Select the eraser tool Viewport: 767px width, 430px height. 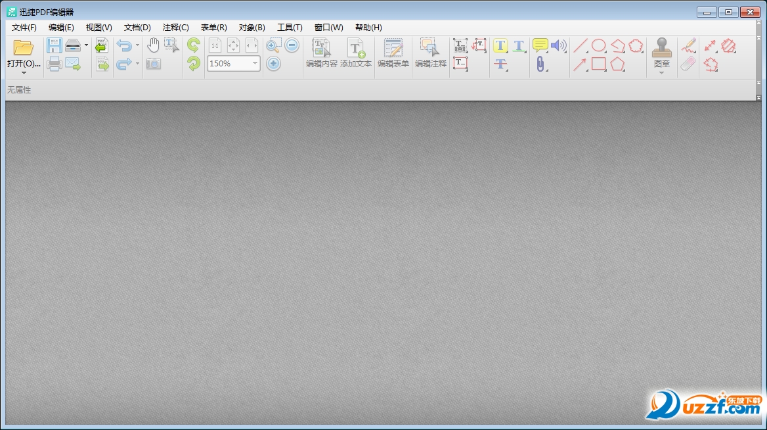pos(688,64)
